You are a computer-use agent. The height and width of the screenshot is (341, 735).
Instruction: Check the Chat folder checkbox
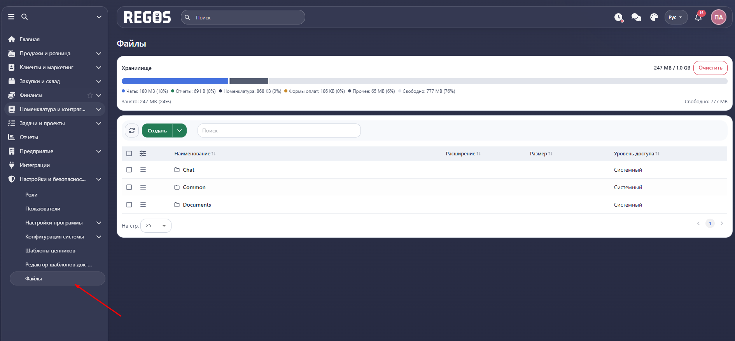(x=129, y=170)
